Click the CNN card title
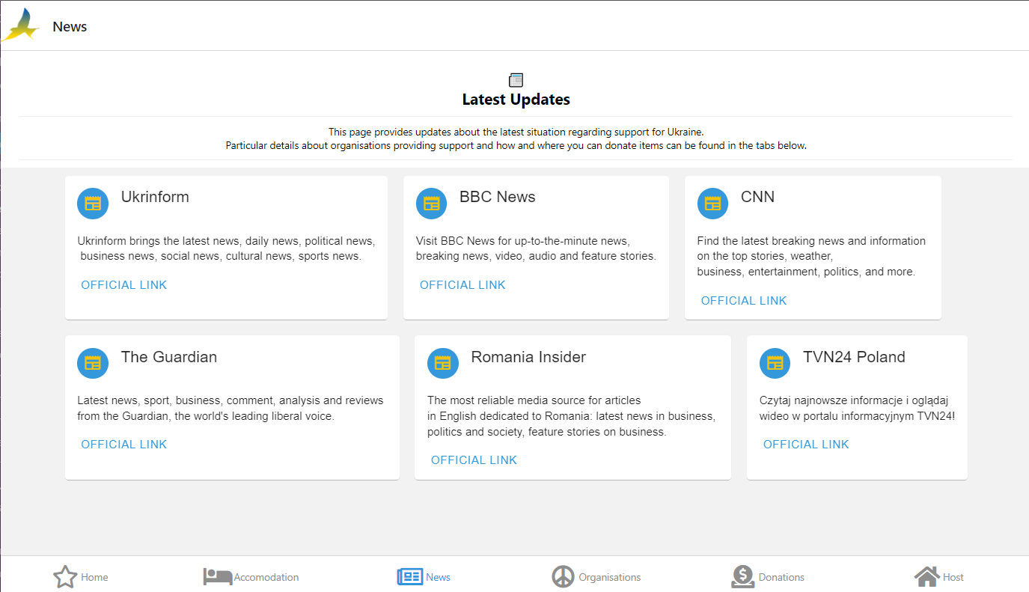This screenshot has height=592, width=1029. click(x=757, y=197)
